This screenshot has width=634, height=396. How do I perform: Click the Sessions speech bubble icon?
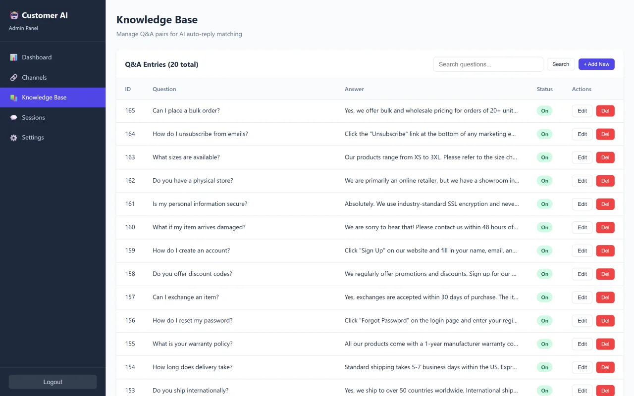14,118
